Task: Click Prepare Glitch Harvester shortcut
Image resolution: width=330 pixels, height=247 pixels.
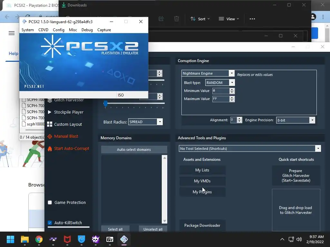Action: point(296,176)
